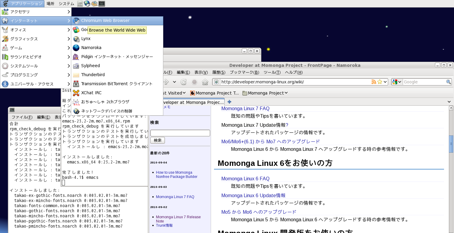Open How to use Momonga Nonfree Package Builder
454x233 pixels.
(x=177, y=175)
